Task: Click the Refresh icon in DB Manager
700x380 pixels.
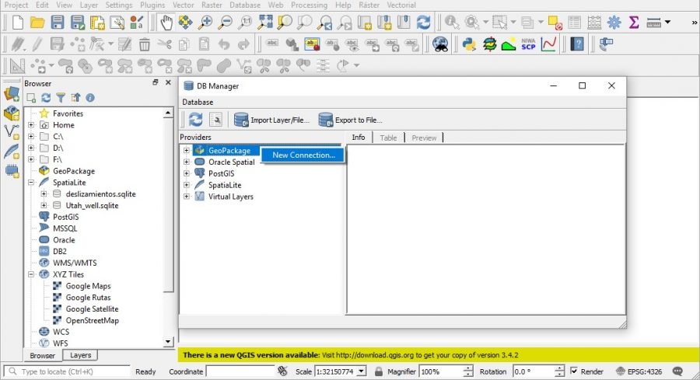Action: click(195, 120)
